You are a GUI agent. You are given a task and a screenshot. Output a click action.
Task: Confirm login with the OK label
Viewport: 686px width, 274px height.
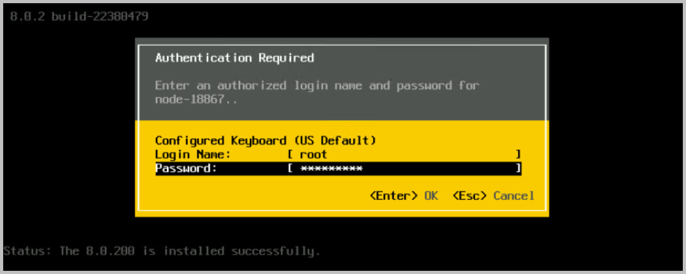pyautogui.click(x=431, y=196)
